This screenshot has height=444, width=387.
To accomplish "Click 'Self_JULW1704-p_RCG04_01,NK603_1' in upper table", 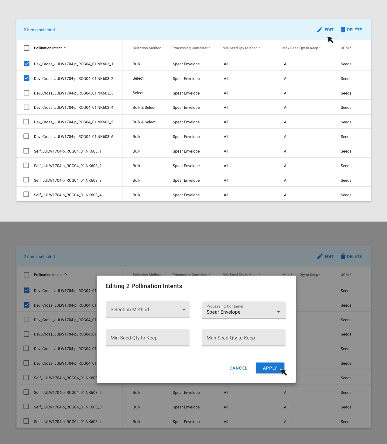I will pos(68,151).
